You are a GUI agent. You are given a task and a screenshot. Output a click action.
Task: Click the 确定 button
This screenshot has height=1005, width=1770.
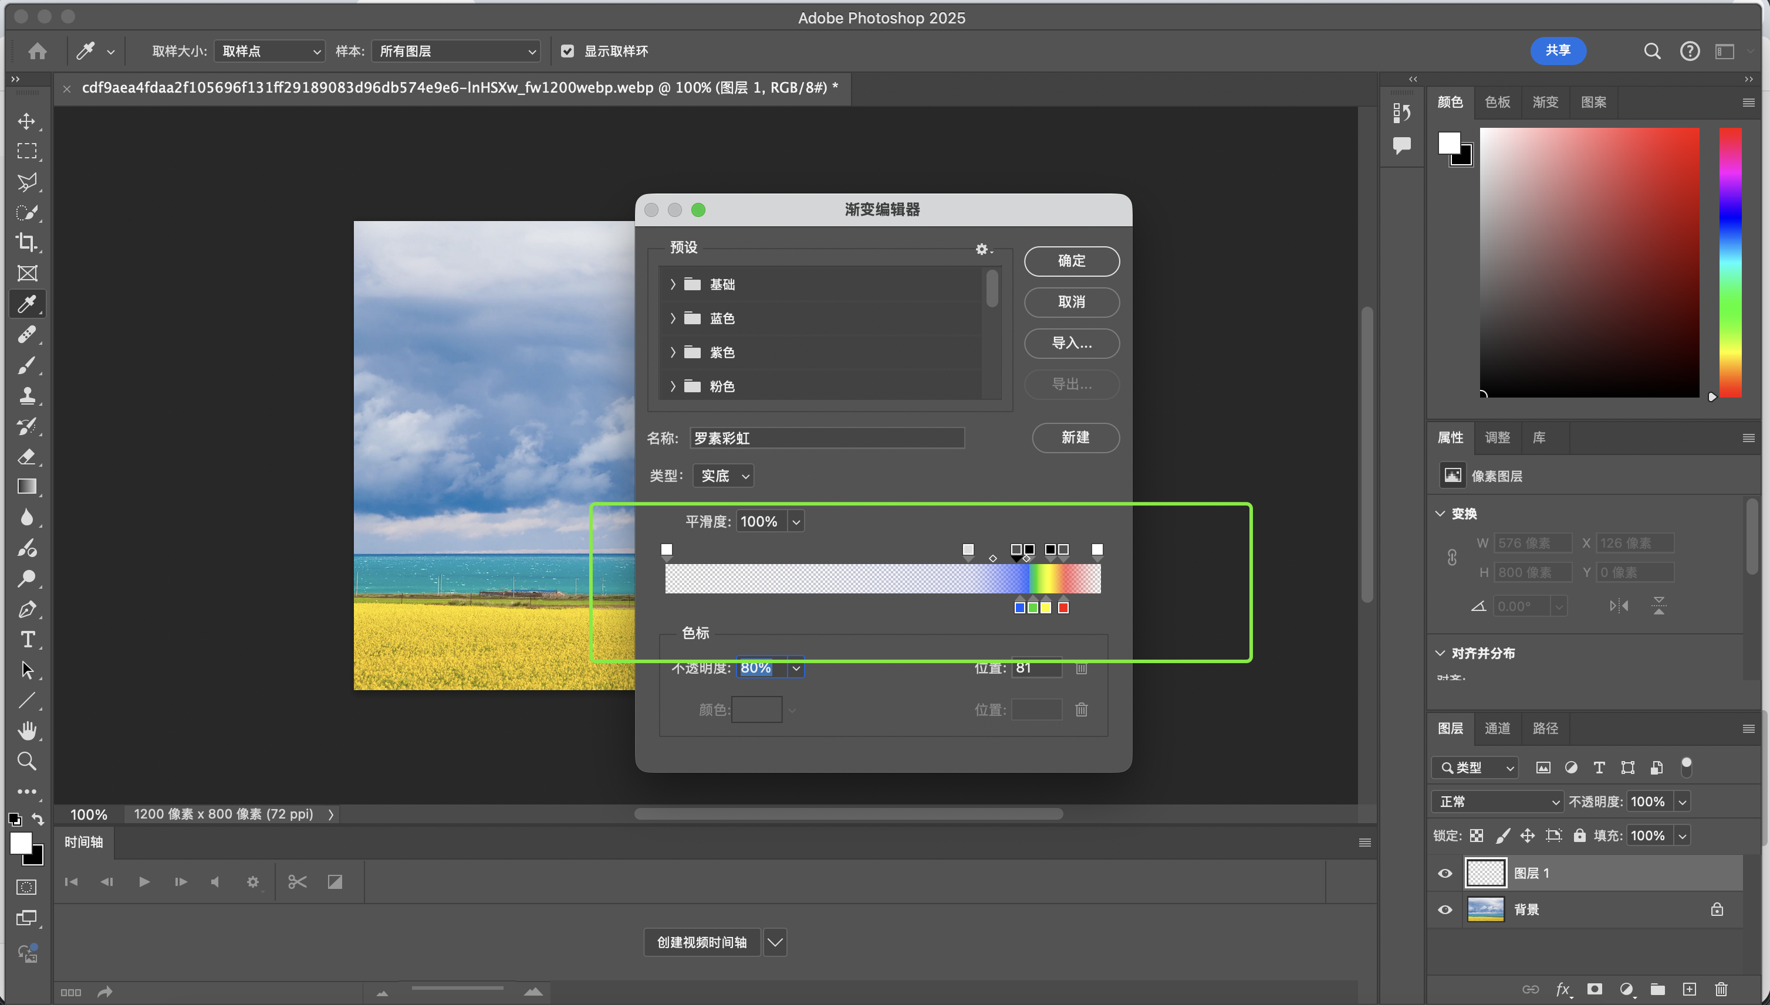1071,261
